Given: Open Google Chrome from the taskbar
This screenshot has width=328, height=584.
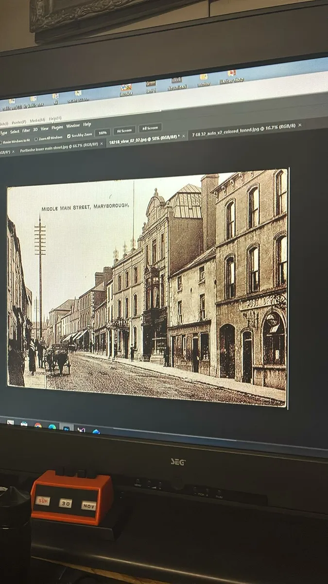Looking at the screenshot, I should coord(37,425).
